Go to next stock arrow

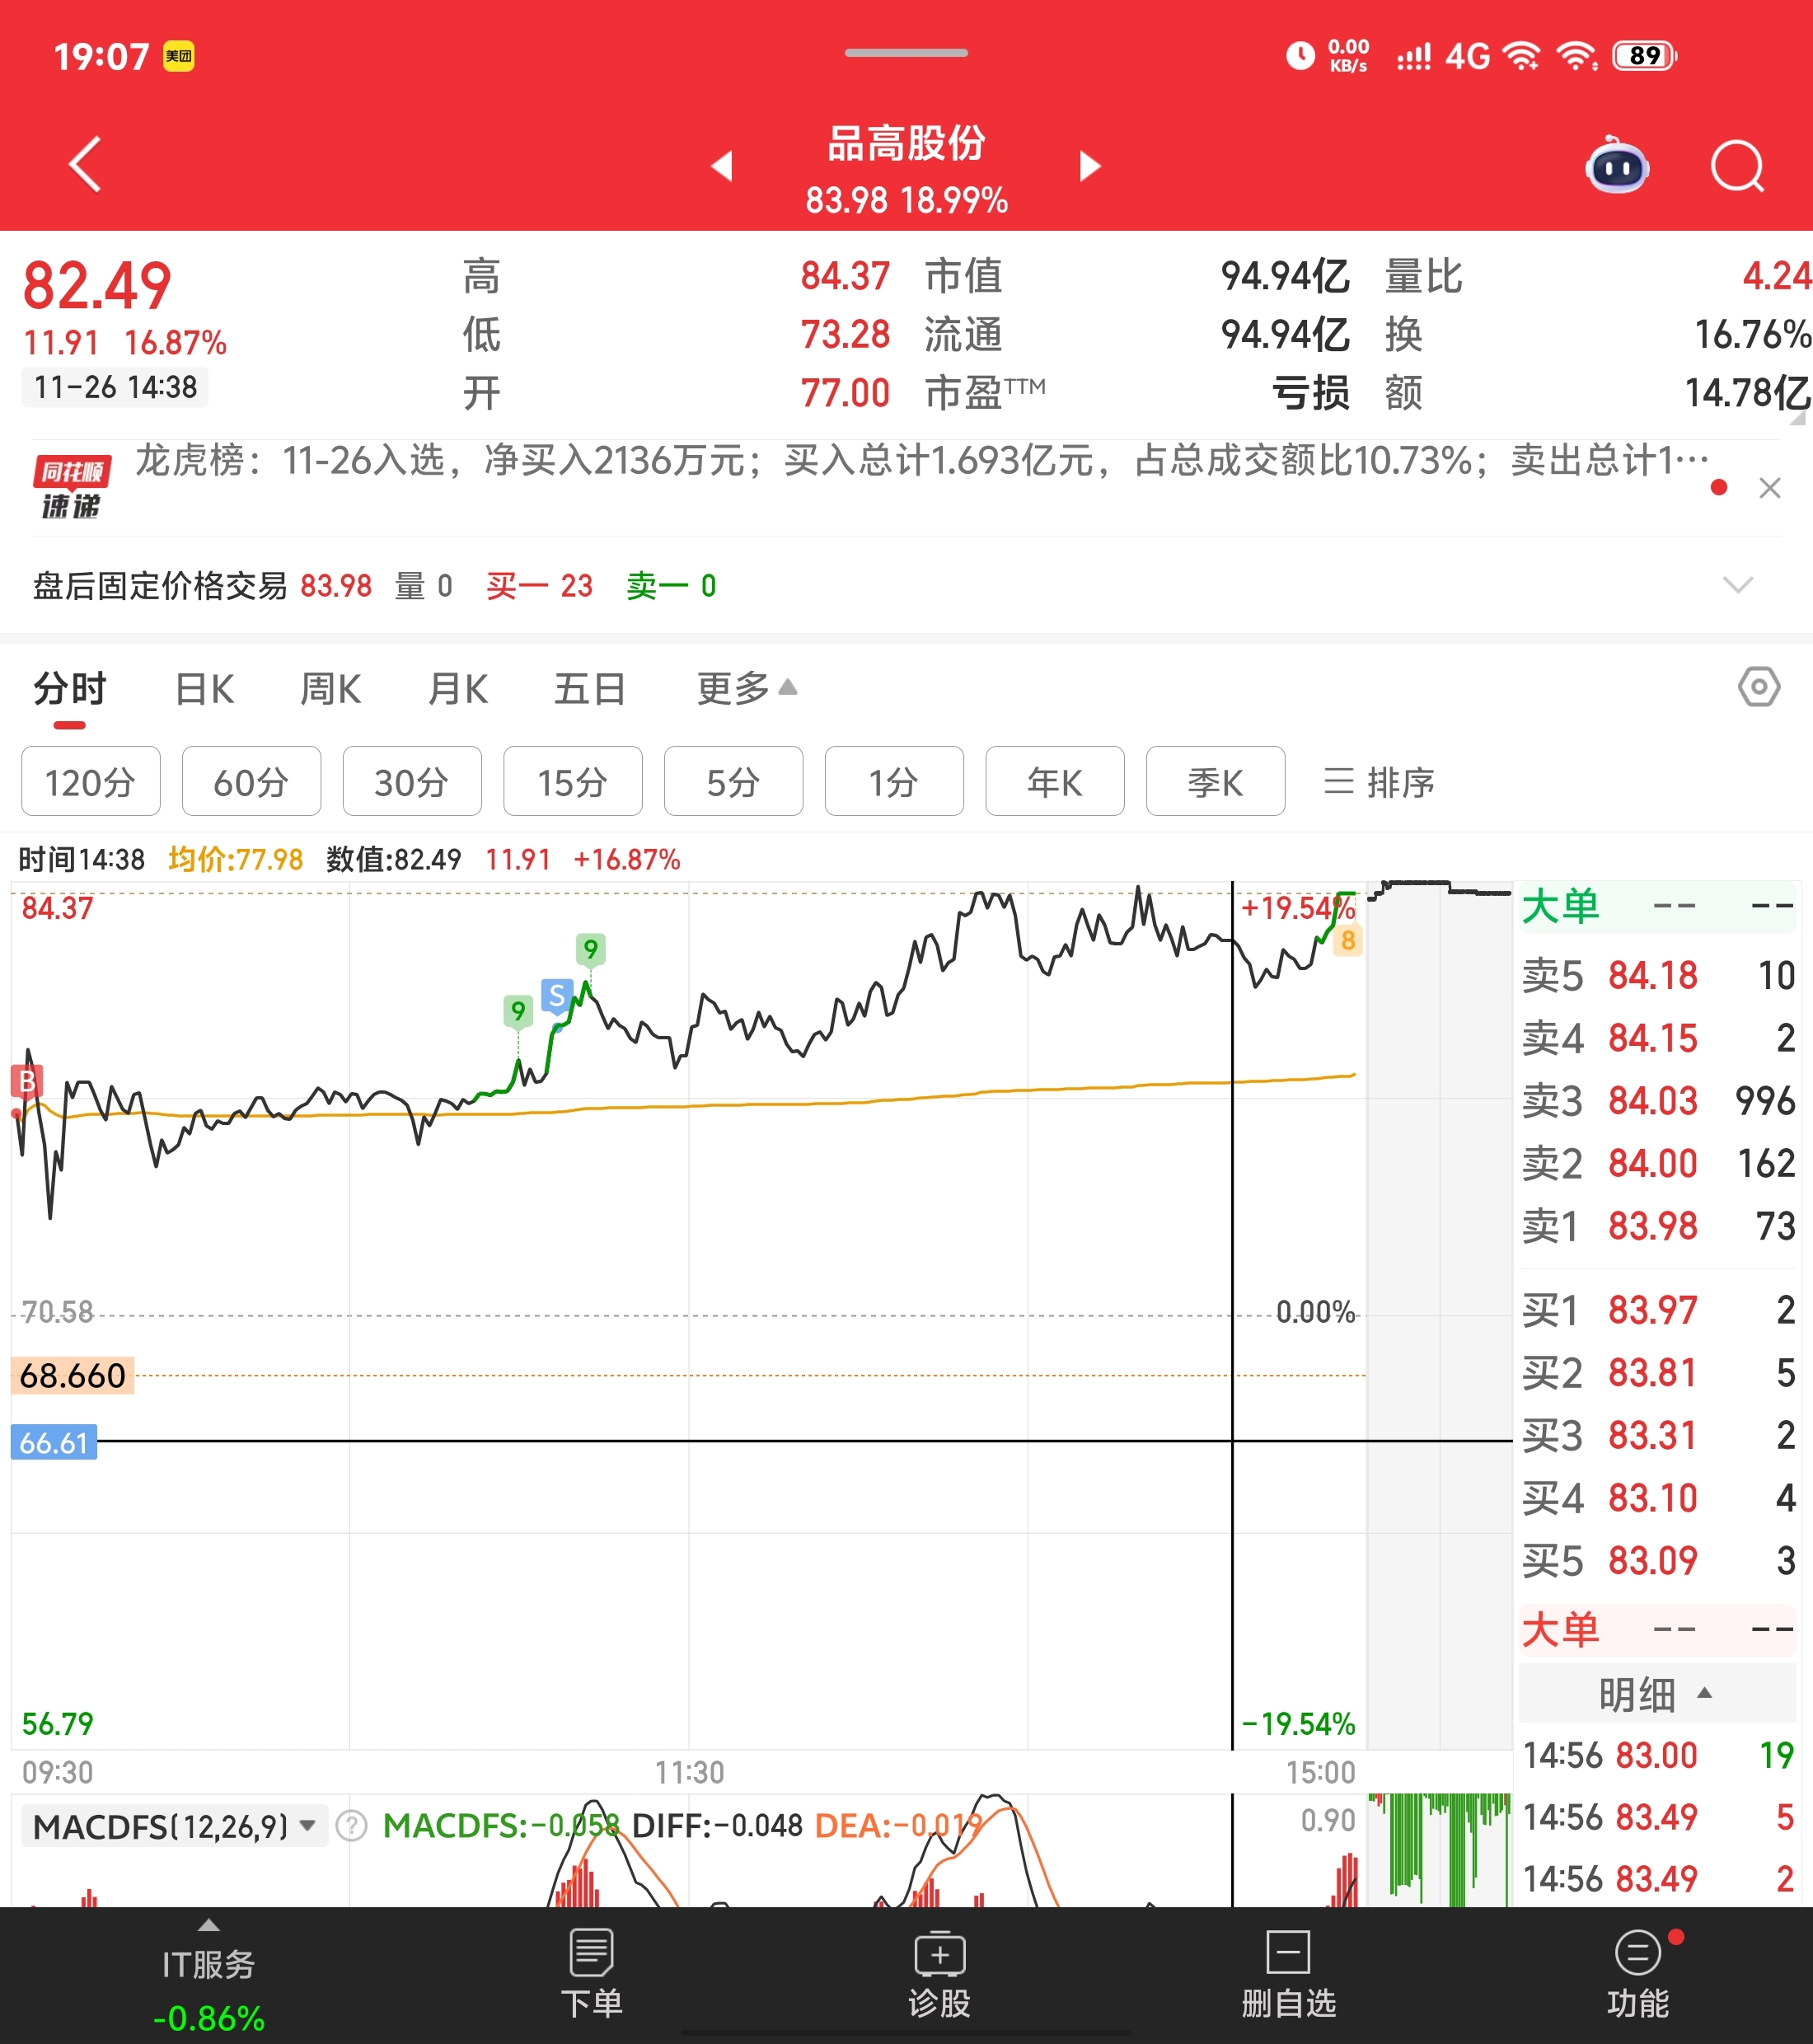[x=1090, y=166]
